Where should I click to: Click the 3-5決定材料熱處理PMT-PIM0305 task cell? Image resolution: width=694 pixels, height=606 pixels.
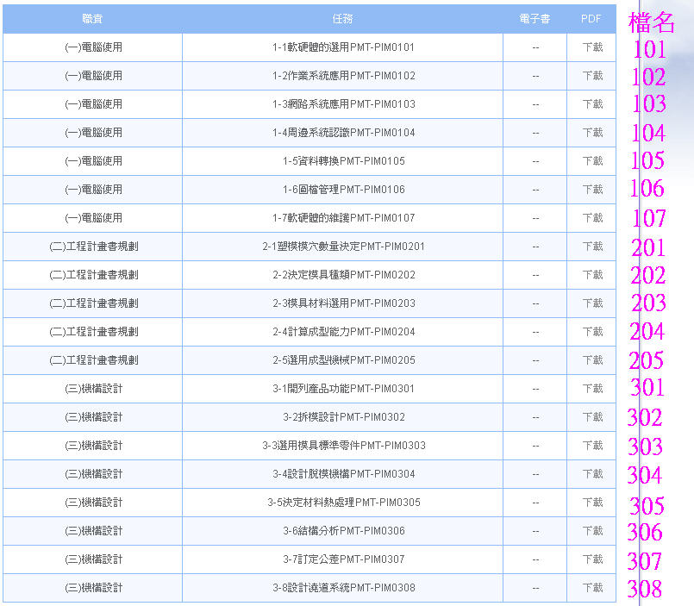343,503
